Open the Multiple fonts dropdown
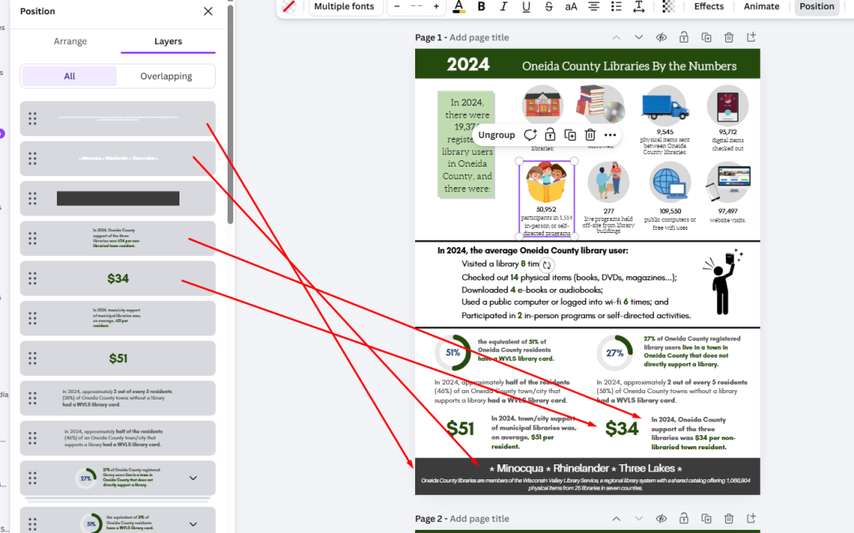Image resolution: width=854 pixels, height=533 pixels. click(346, 6)
